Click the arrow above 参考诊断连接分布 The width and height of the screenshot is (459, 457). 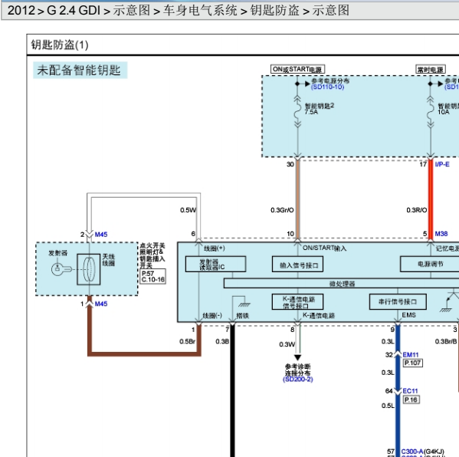click(x=298, y=357)
